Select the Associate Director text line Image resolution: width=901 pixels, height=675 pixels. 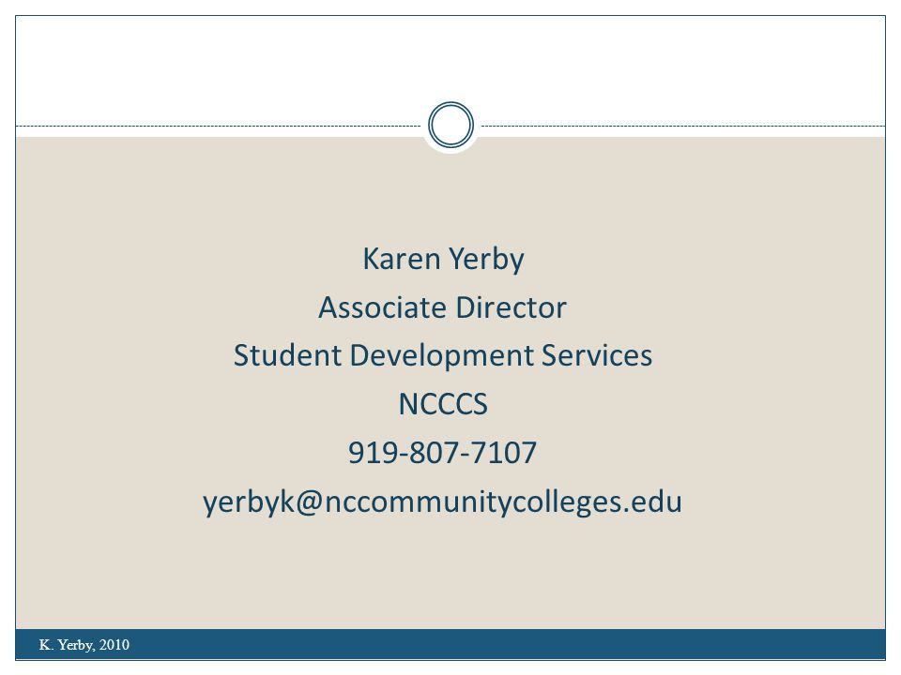(x=442, y=307)
